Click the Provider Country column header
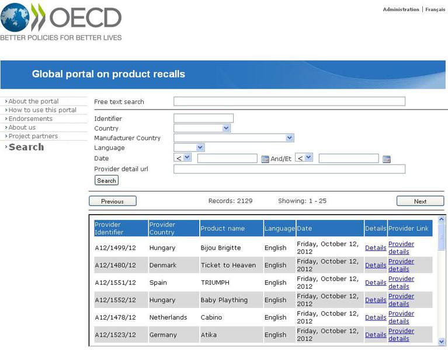448x350 pixels. [173, 228]
